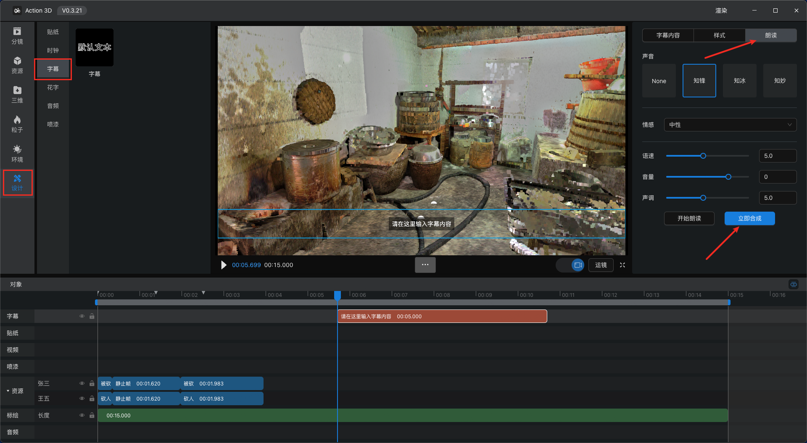Toggle visibility of 字幕 track
Screen dimensions: 807x443
tap(82, 316)
